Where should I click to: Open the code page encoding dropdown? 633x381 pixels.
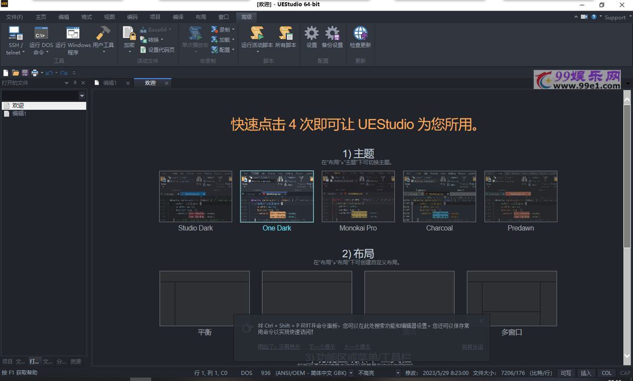(351, 373)
